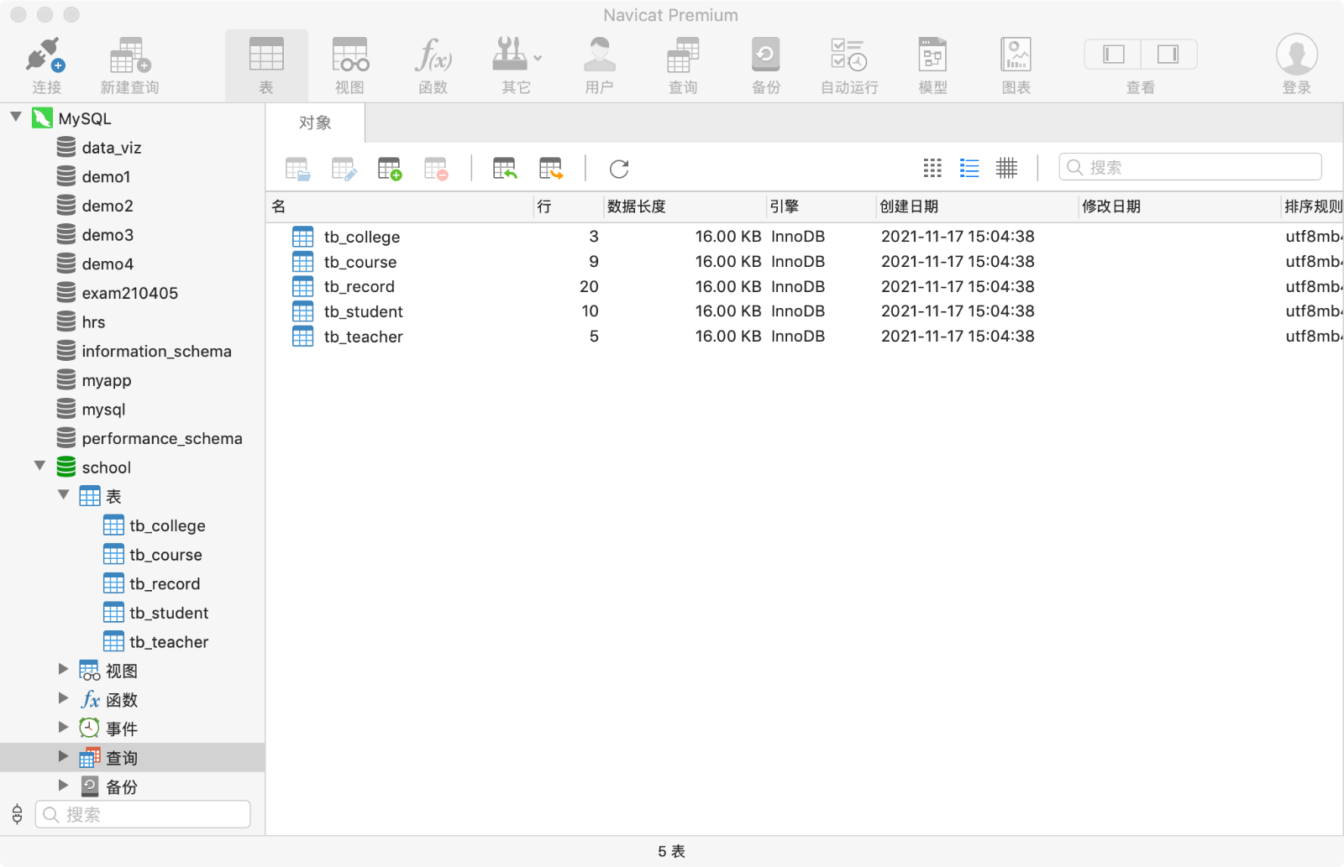The height and width of the screenshot is (867, 1344).
Task: Open the Automation schedule icon
Action: pos(848,55)
